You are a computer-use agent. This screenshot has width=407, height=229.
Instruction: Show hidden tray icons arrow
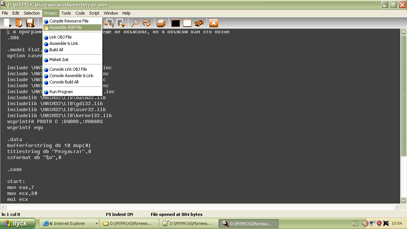(365, 223)
